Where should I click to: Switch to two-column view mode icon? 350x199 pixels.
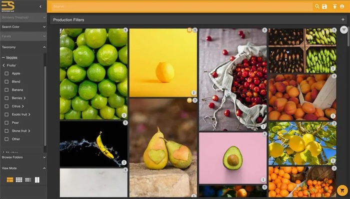point(37,180)
